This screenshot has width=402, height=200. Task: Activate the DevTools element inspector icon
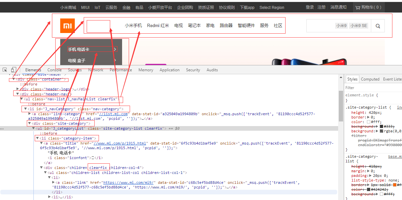[x=5, y=70]
